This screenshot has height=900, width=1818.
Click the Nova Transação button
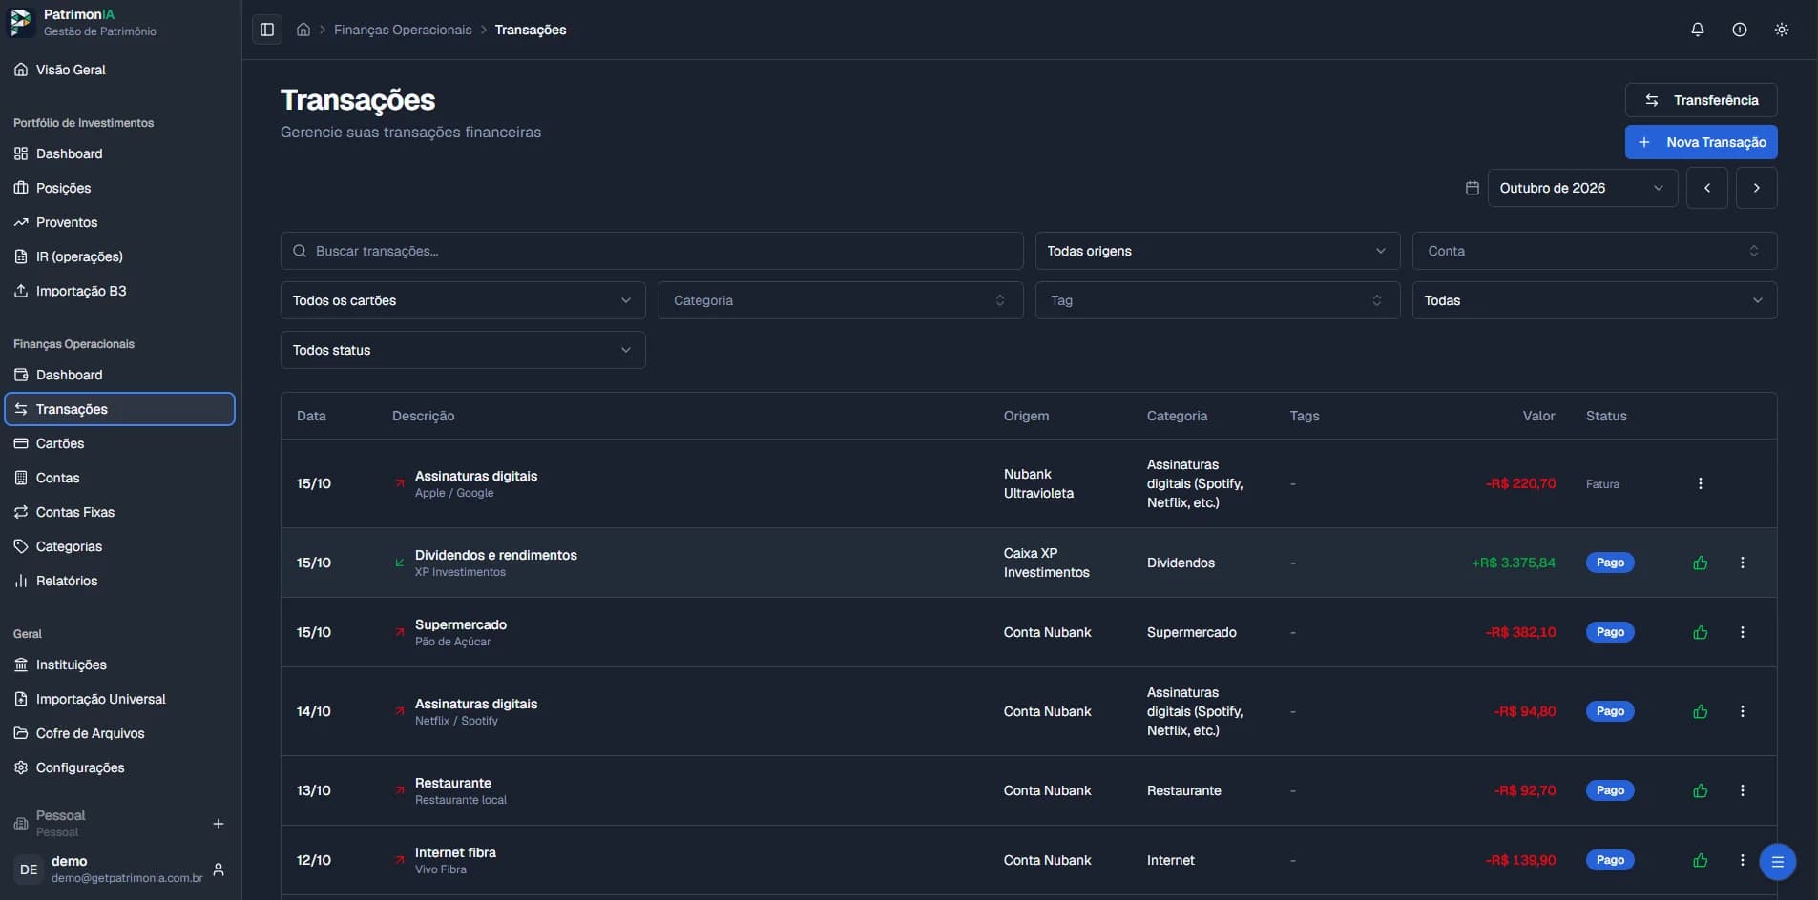tap(1701, 142)
